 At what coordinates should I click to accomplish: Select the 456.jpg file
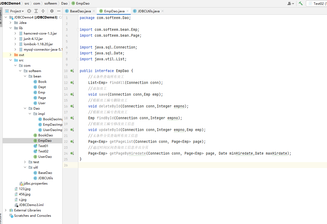[25, 194]
